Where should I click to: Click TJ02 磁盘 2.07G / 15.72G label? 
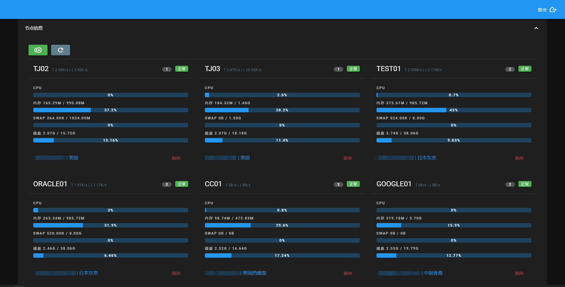tap(54, 133)
